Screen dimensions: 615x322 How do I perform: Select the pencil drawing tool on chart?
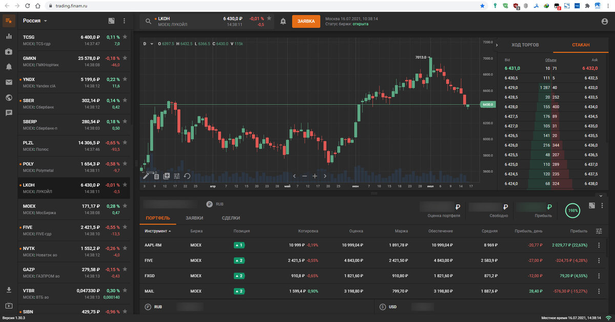pyautogui.click(x=146, y=176)
